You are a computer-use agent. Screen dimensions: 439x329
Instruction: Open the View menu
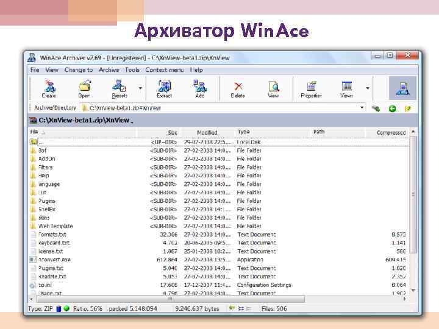(52, 70)
